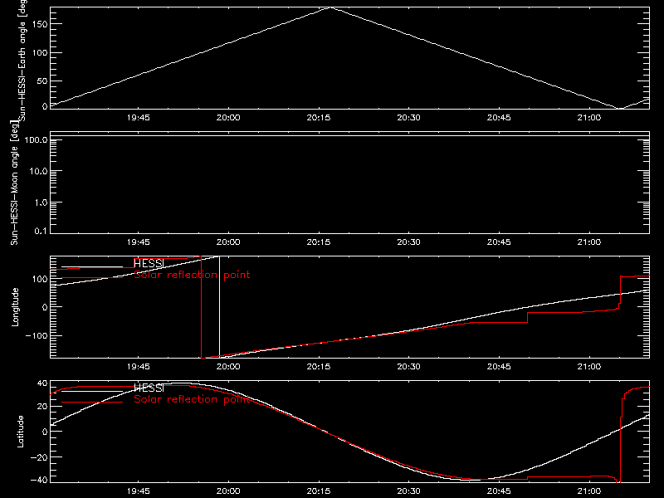Screen dimensions: 664x498
Task: Click 20:15 time label below Longitude plot
Action: pyautogui.click(x=319, y=367)
